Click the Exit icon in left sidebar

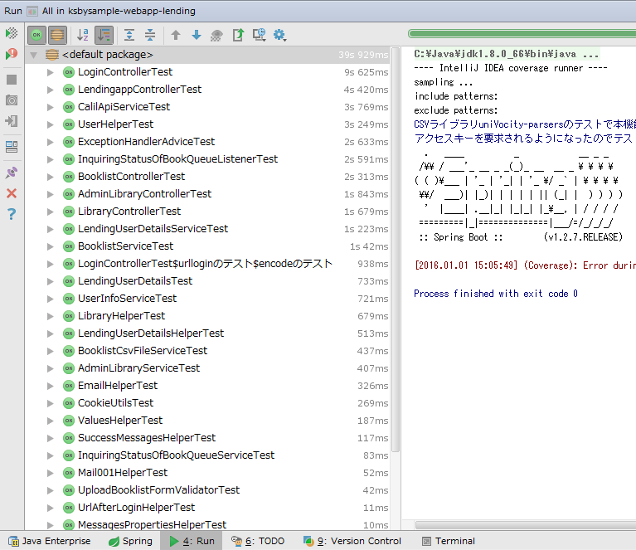[x=12, y=121]
